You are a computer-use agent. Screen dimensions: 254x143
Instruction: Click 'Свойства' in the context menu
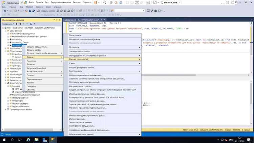(31, 90)
